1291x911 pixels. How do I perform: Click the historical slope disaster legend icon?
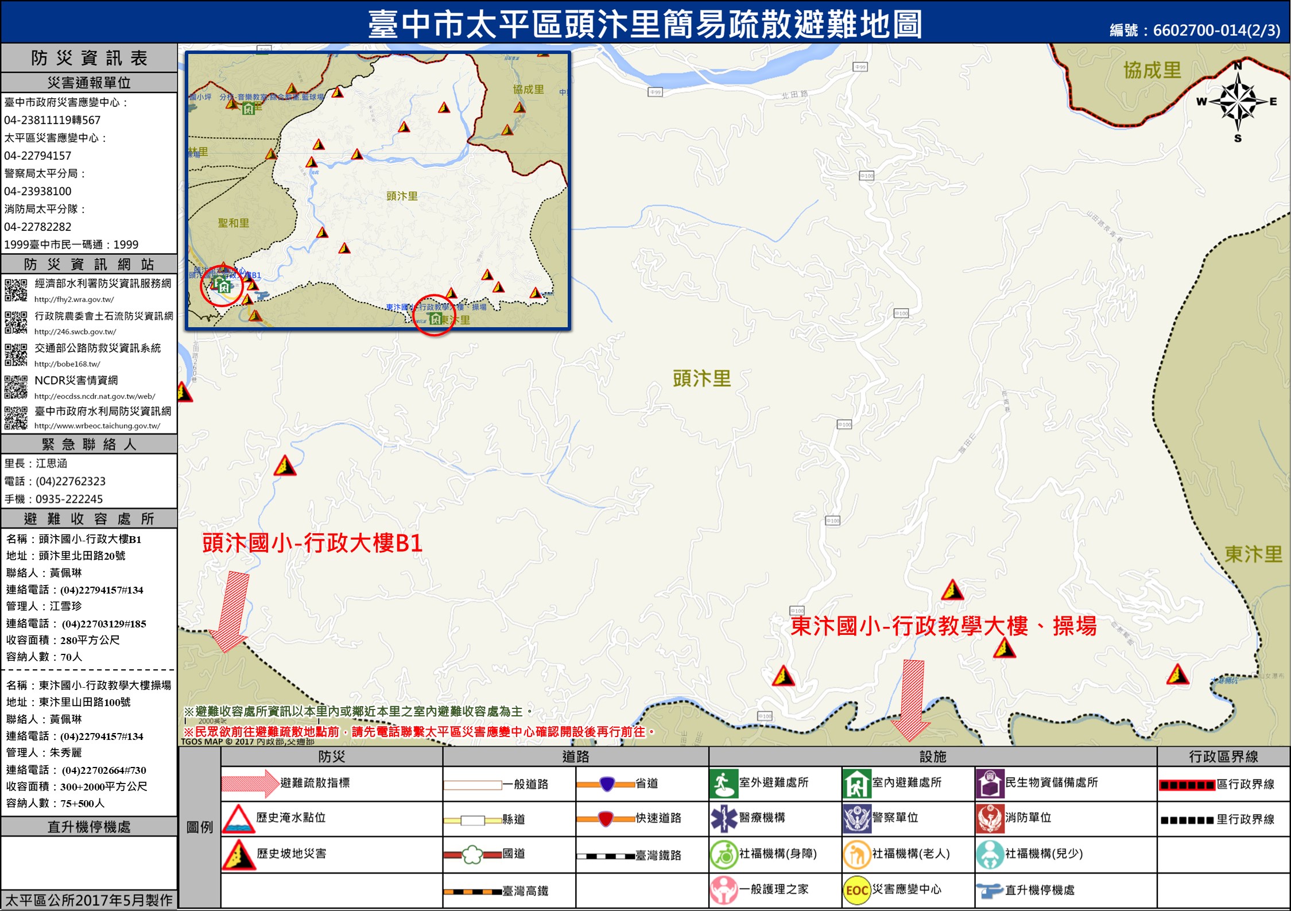tap(238, 855)
